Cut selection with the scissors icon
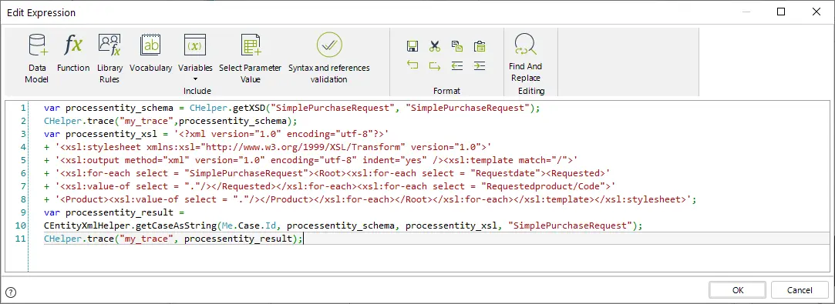The height and width of the screenshot is (304, 835). 435,46
